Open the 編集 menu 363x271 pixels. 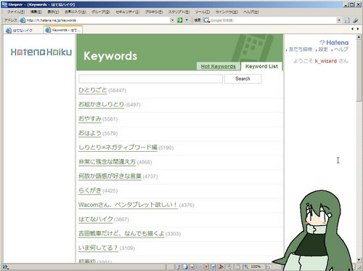pos(36,12)
